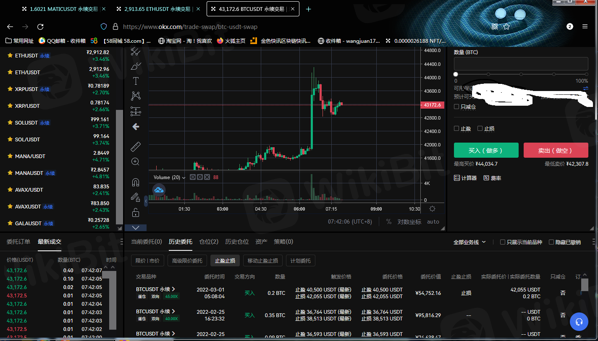Expand the Volume (20) indicator dropdown
Viewport: 598px width, 341px height.
184,178
